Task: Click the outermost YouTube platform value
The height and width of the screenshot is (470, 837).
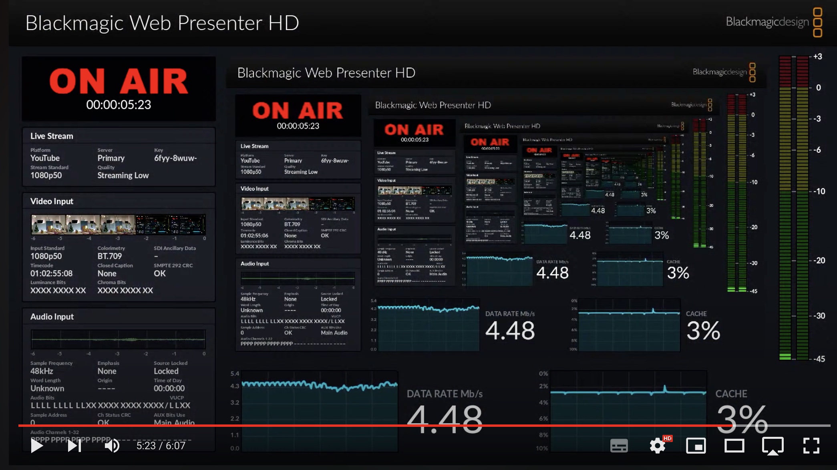Action: tap(45, 158)
